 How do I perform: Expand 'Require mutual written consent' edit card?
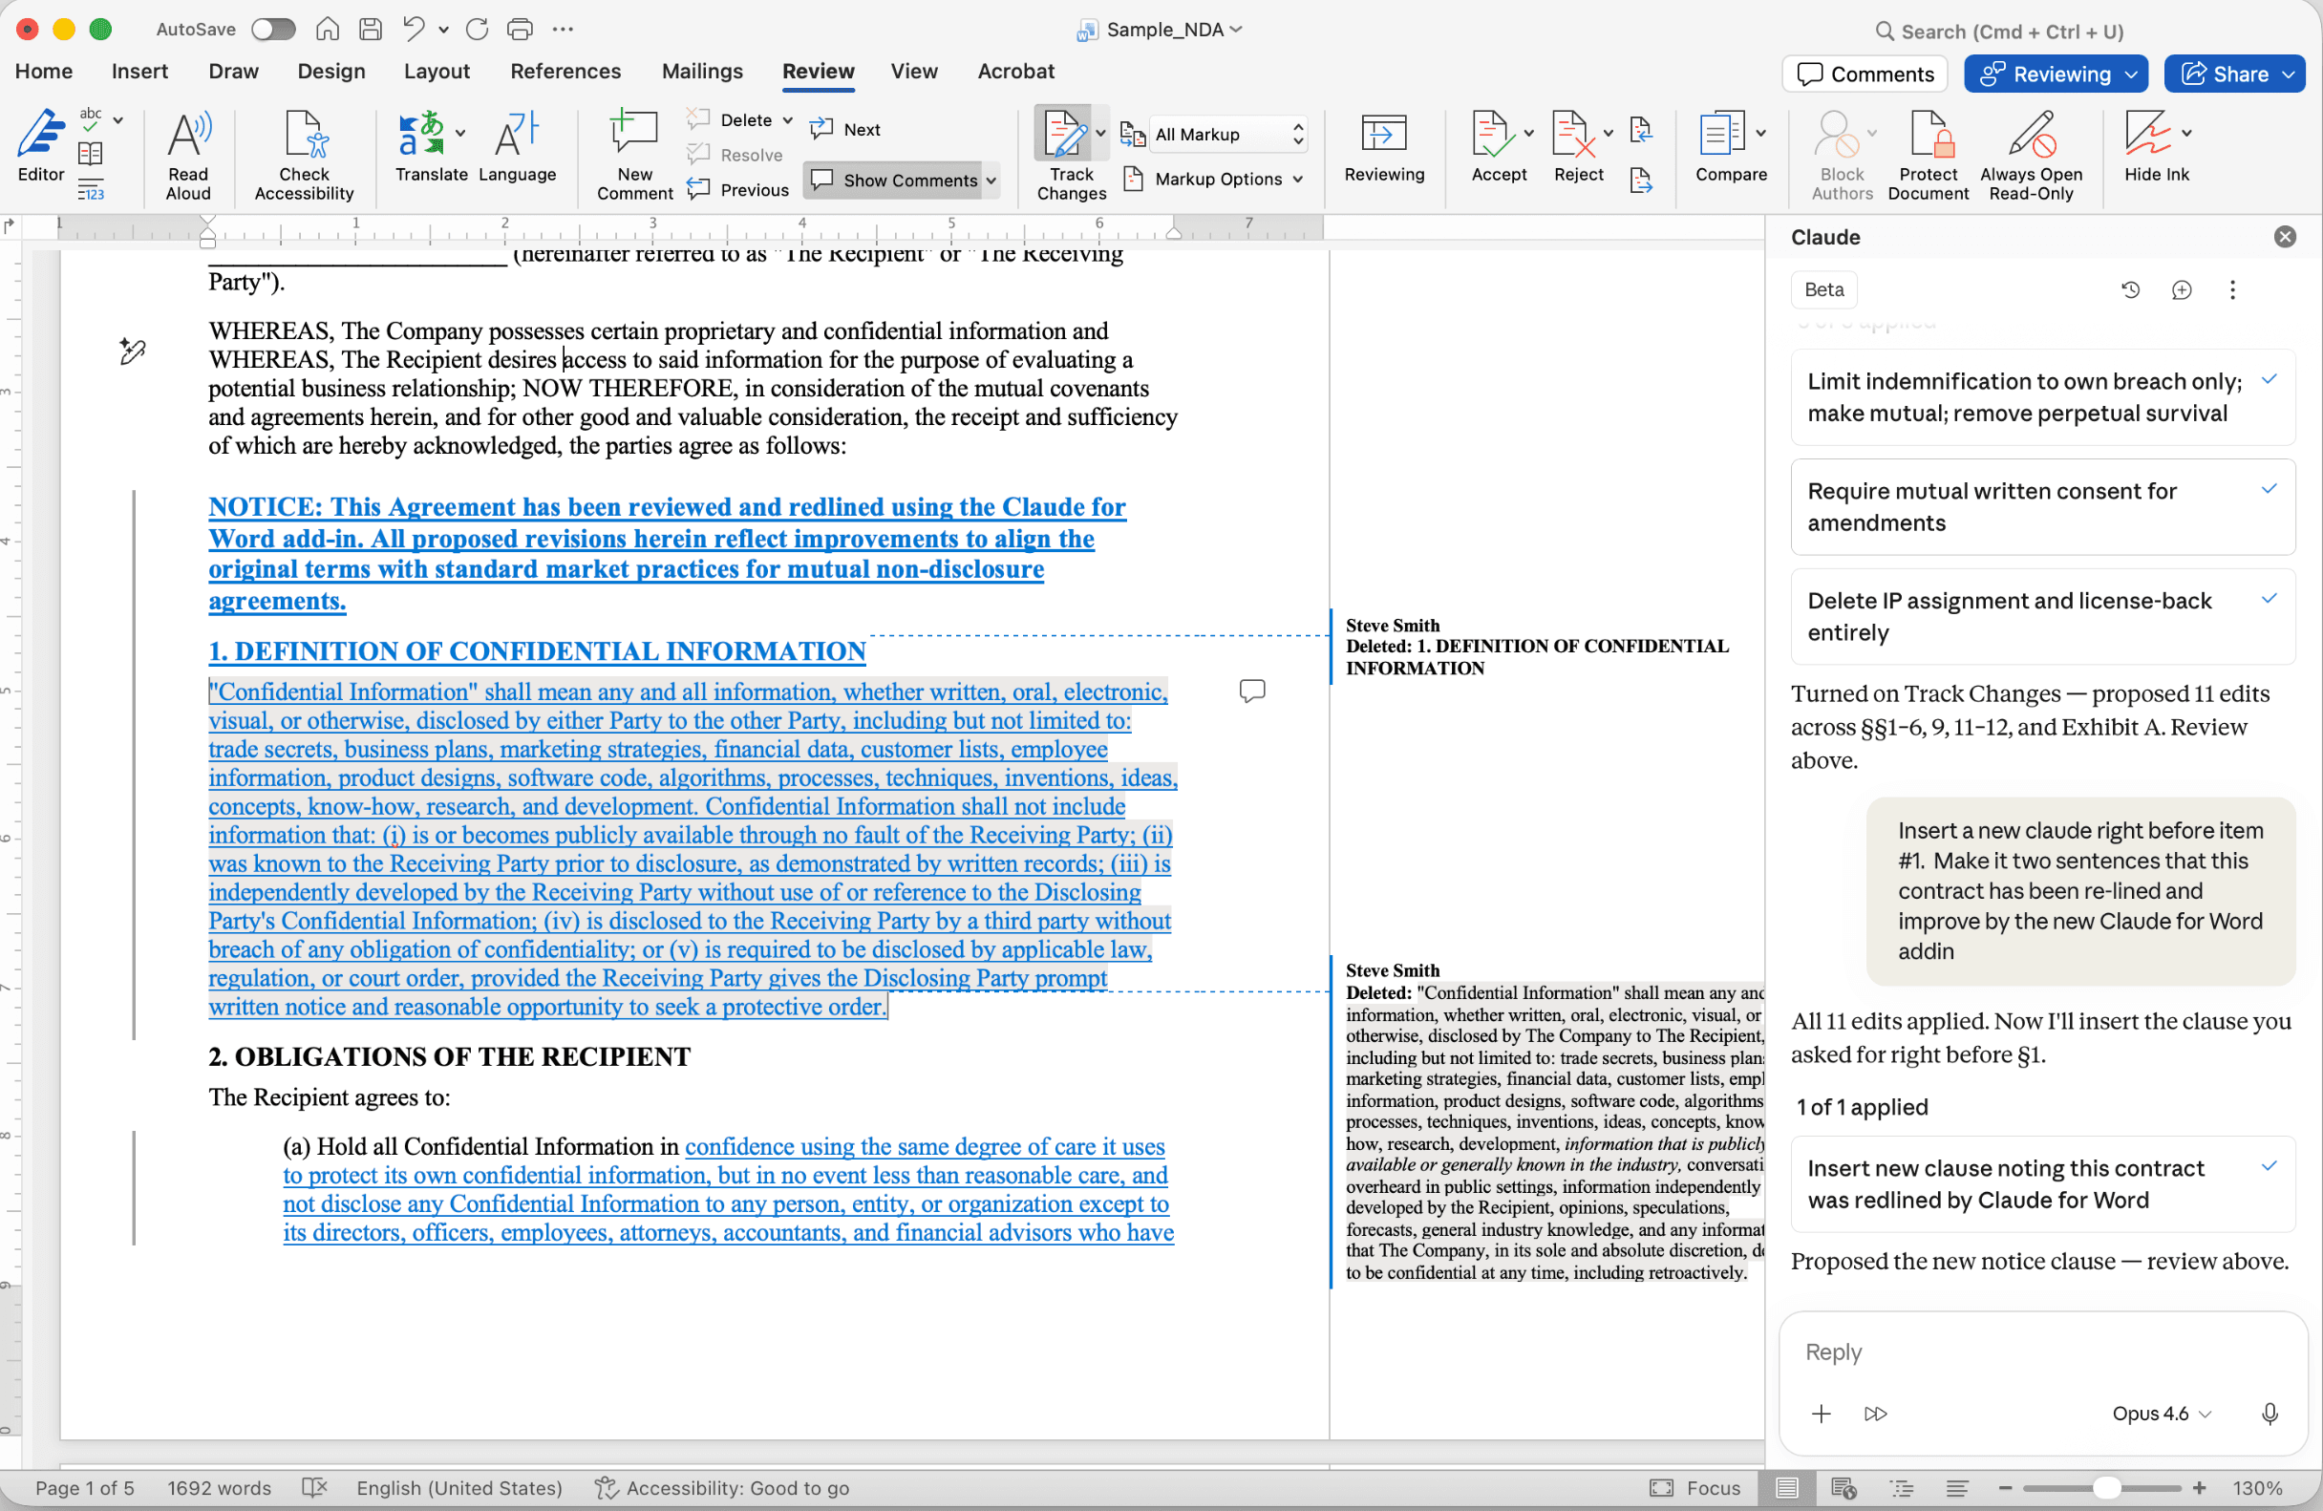2043,506
